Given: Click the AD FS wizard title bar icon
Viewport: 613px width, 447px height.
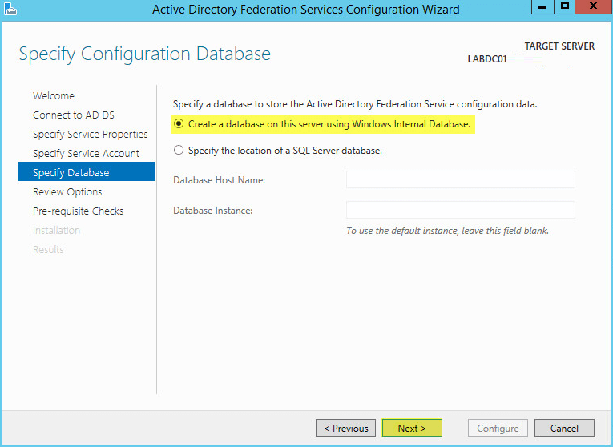Looking at the screenshot, I should tap(10, 9).
